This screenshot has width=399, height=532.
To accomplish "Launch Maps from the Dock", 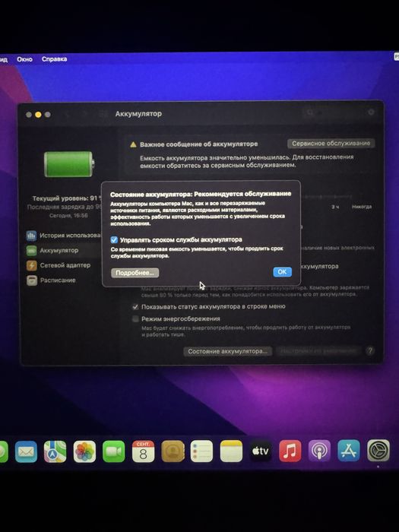I will 55,451.
